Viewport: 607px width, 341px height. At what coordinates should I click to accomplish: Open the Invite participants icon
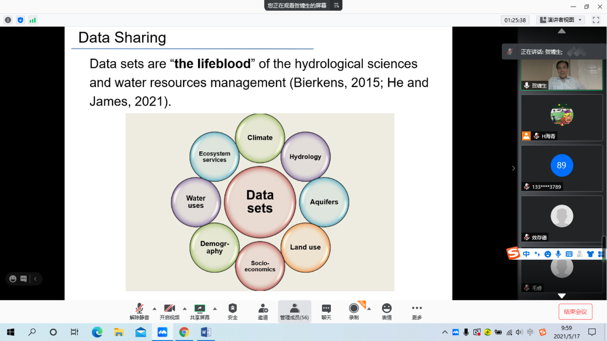[x=263, y=311]
